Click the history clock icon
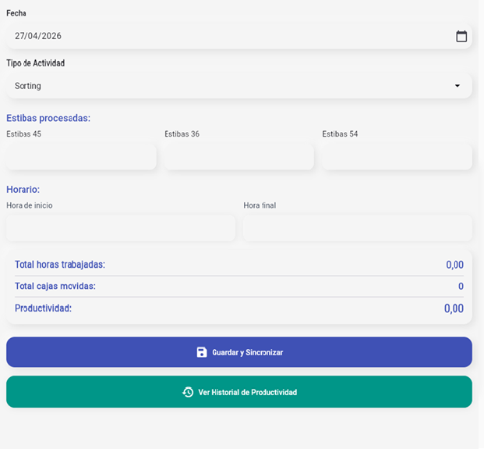The width and height of the screenshot is (484, 449). pyautogui.click(x=188, y=392)
